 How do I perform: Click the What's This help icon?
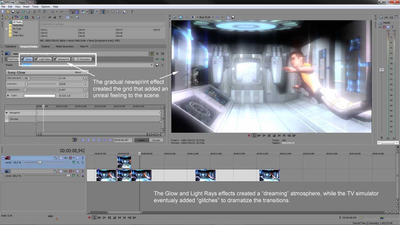(132, 12)
